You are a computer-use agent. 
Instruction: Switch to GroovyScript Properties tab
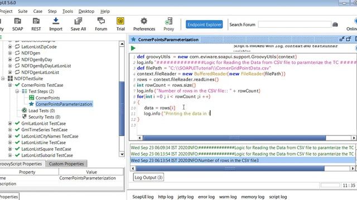(22, 164)
